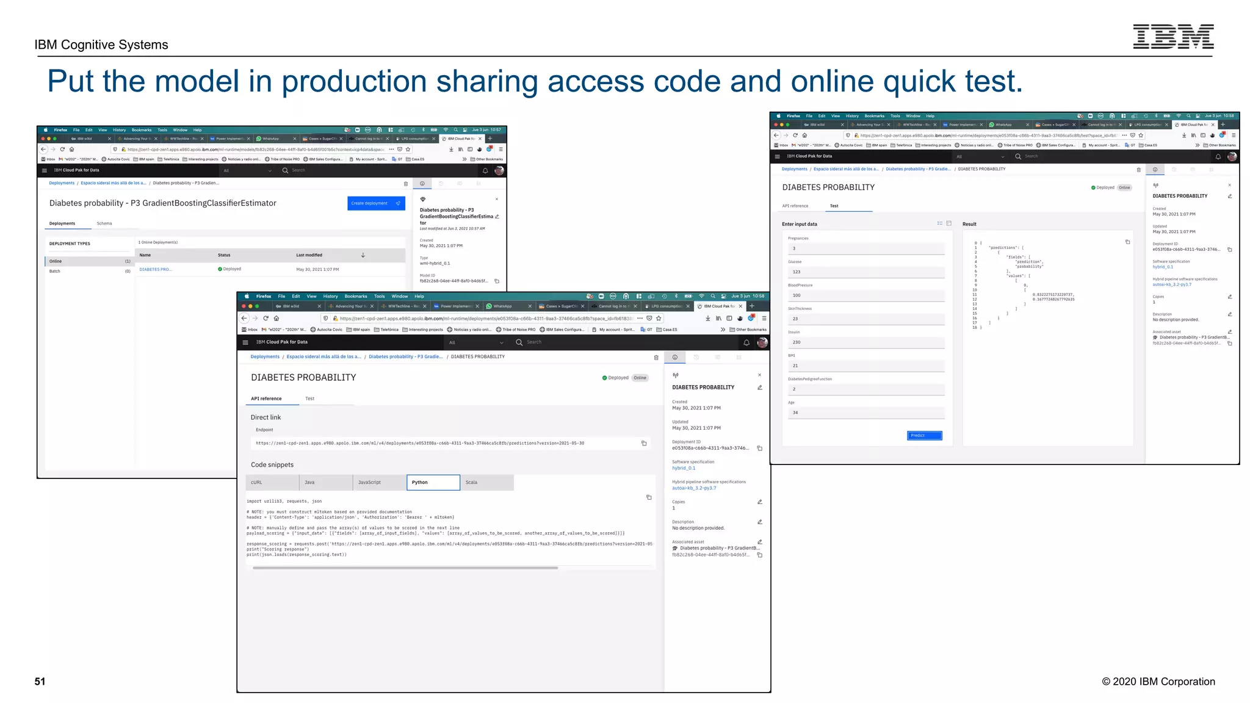This screenshot has height=703, width=1250.
Task: Delete model trash icon in left window
Action: pos(406,184)
